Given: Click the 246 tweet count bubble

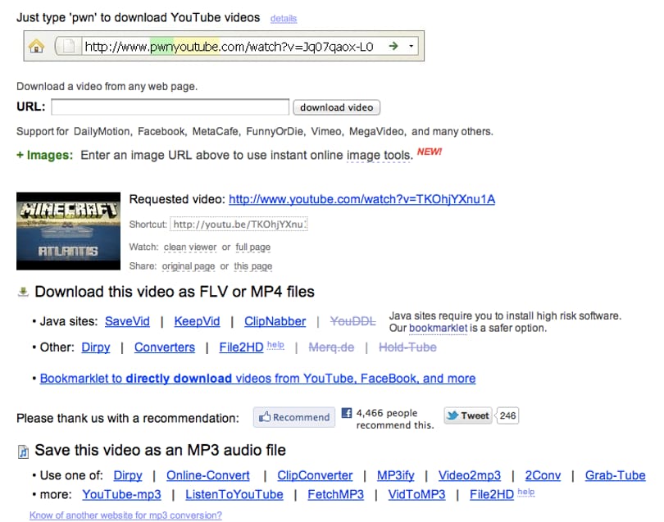Looking at the screenshot, I should (x=507, y=415).
